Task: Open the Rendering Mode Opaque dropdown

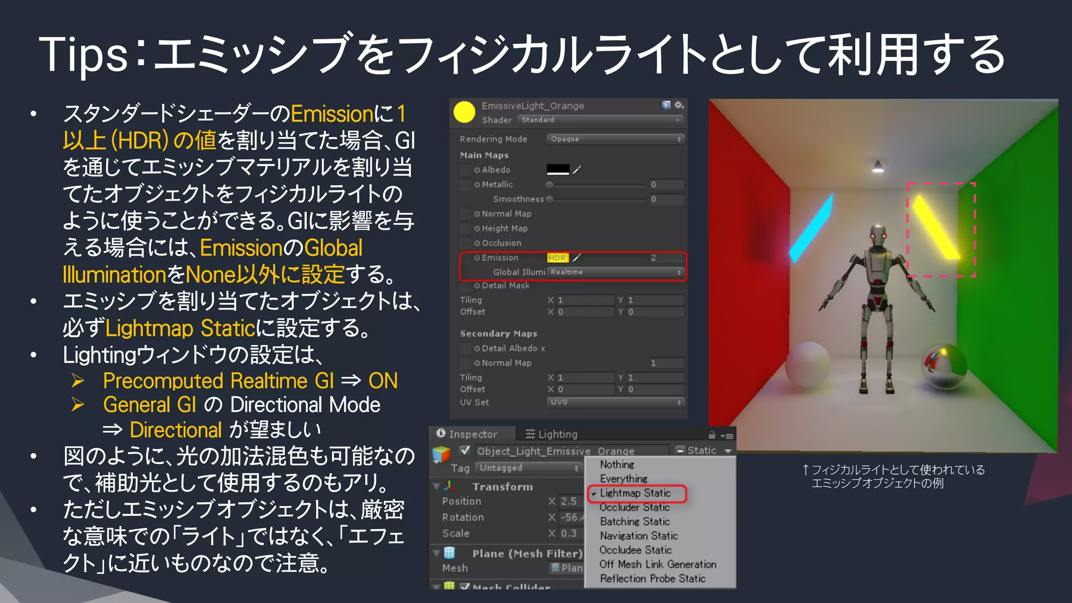Action: tap(616, 139)
